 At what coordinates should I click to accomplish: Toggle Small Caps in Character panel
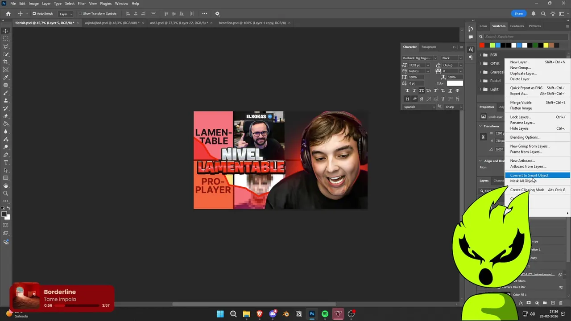(429, 91)
